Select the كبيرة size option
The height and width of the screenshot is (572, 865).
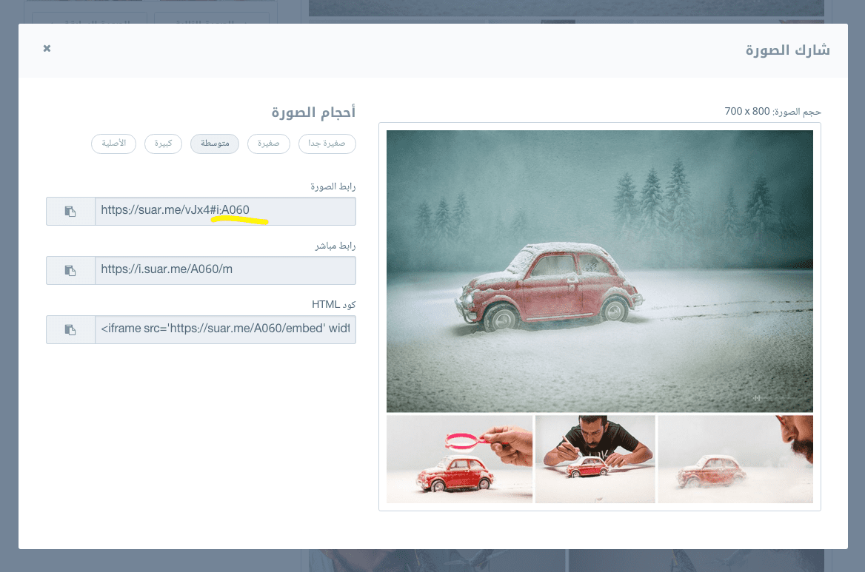pos(163,144)
